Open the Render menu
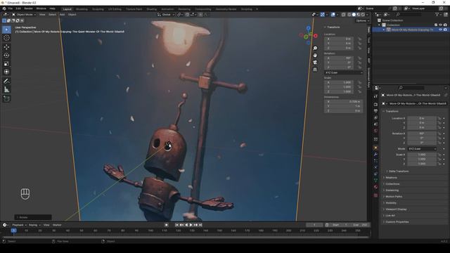This screenshot has height=253, width=450. (28, 8)
